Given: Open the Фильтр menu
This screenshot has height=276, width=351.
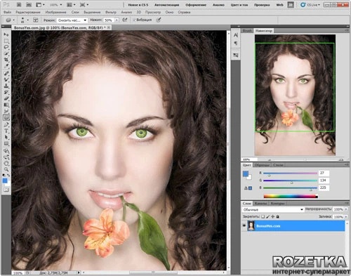Looking at the screenshot, I should [x=111, y=12].
